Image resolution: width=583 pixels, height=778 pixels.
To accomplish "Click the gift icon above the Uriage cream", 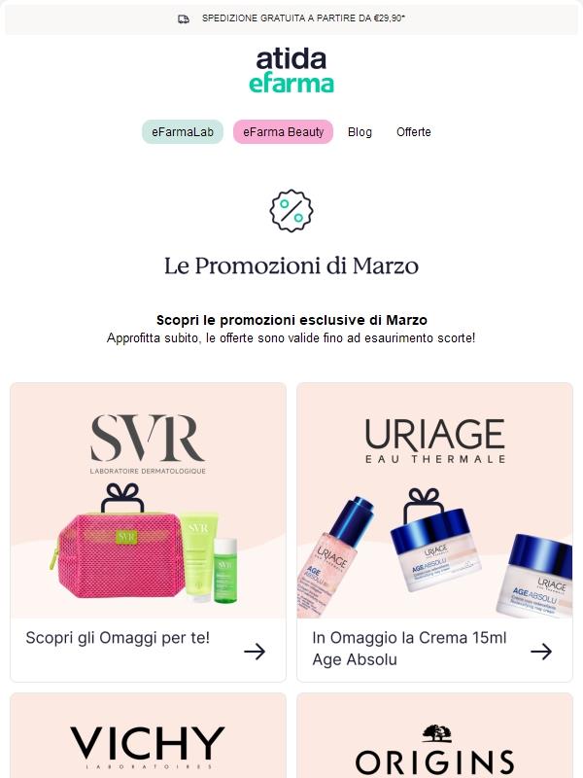I will 424,504.
